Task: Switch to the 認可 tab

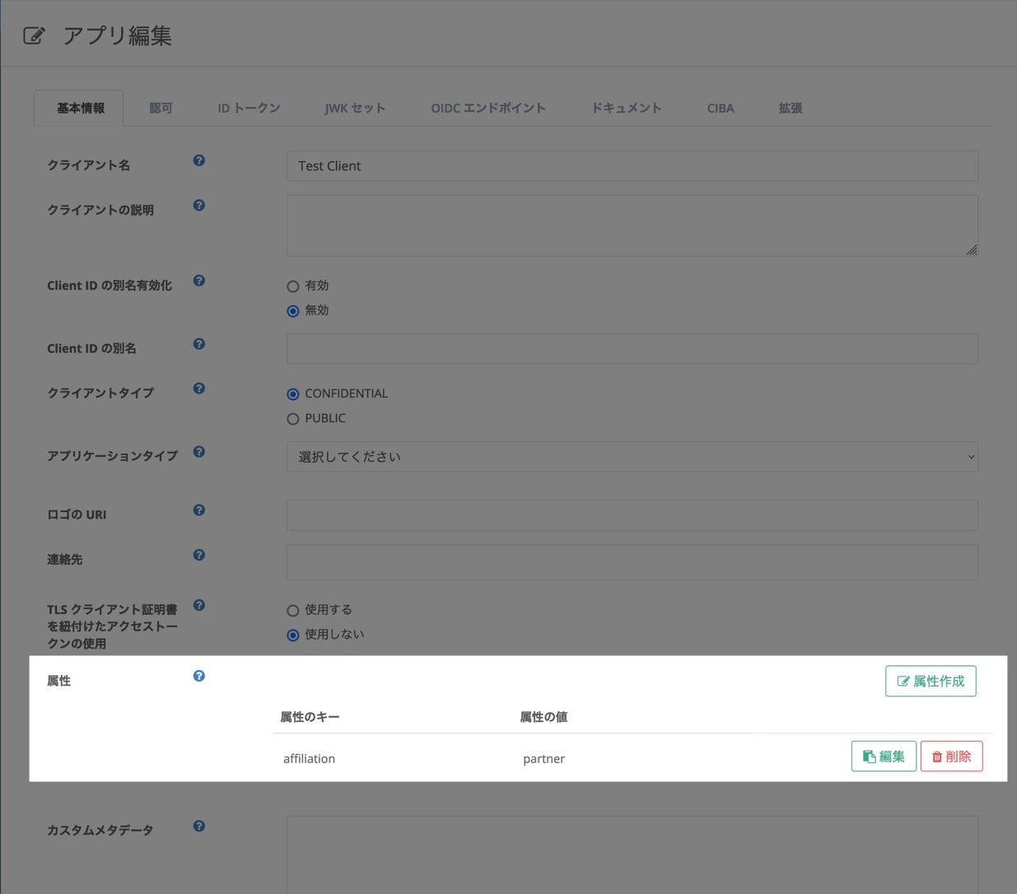Action: [161, 107]
